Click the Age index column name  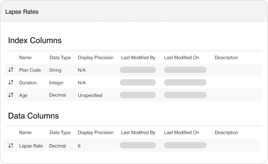23,95
